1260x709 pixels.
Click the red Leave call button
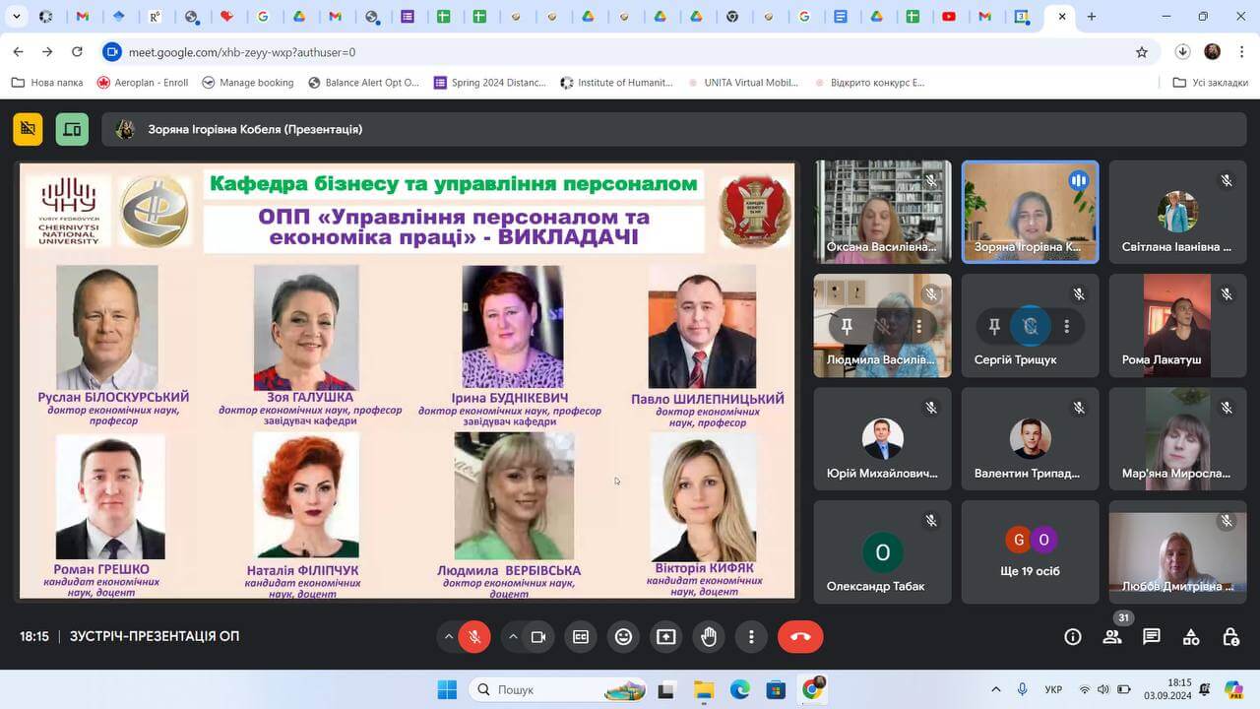800,637
